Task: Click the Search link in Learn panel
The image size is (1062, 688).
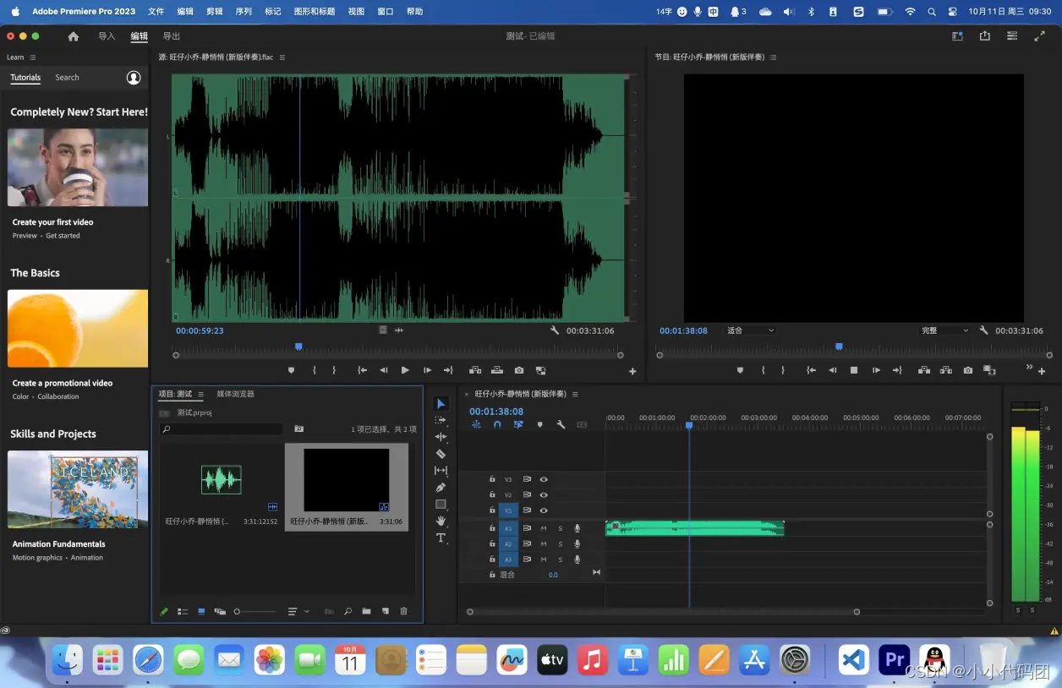Action: [x=67, y=78]
